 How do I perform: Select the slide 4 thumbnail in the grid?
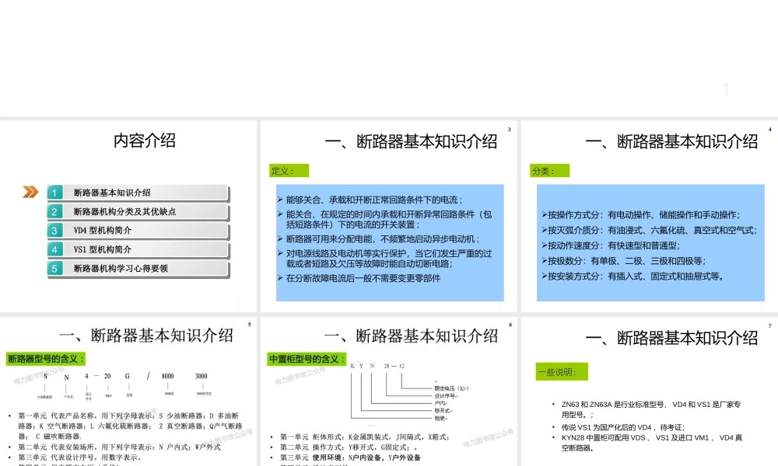650,215
